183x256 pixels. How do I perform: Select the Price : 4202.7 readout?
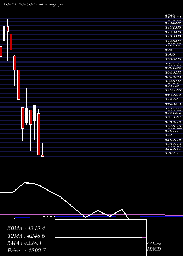[x=27, y=251]
